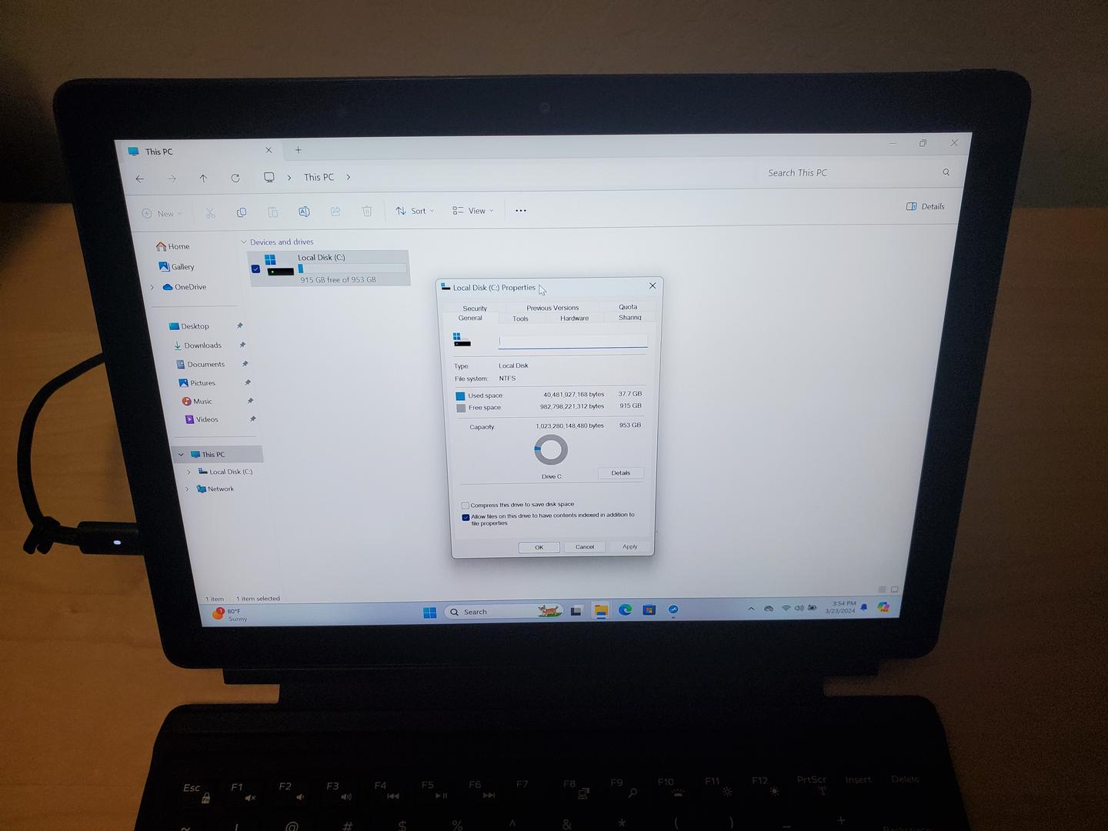Open Gallery in navigation pane
This screenshot has height=831, width=1108.
click(x=176, y=266)
